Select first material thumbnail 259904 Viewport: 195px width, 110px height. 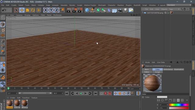[9, 104]
